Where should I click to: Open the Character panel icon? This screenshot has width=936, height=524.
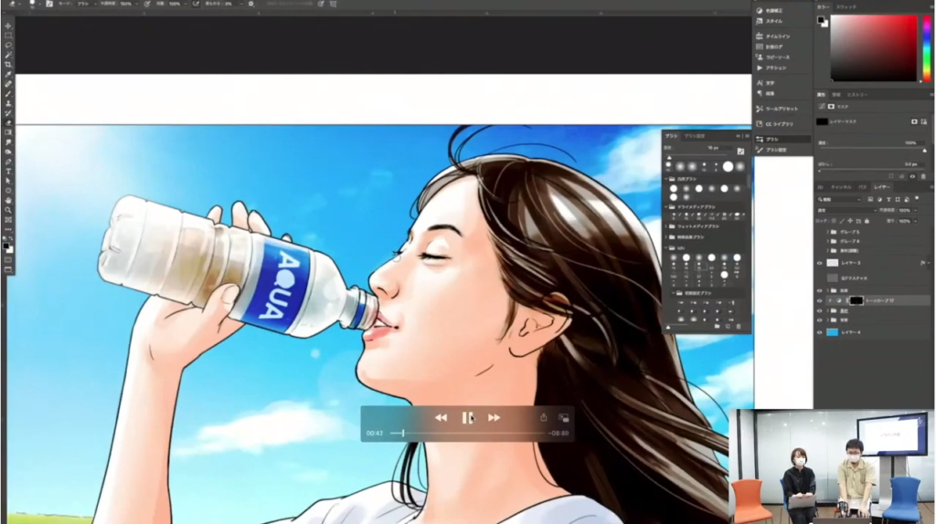pos(760,83)
